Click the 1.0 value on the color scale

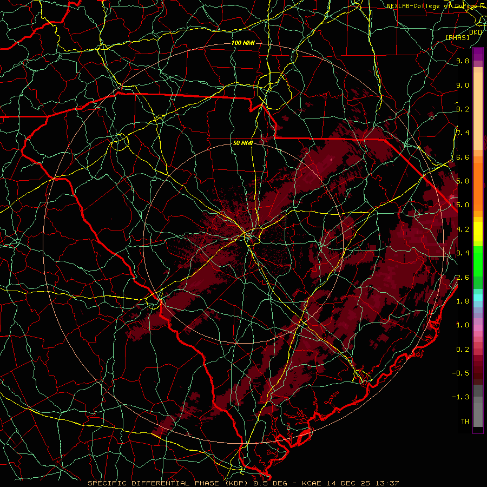click(x=463, y=325)
